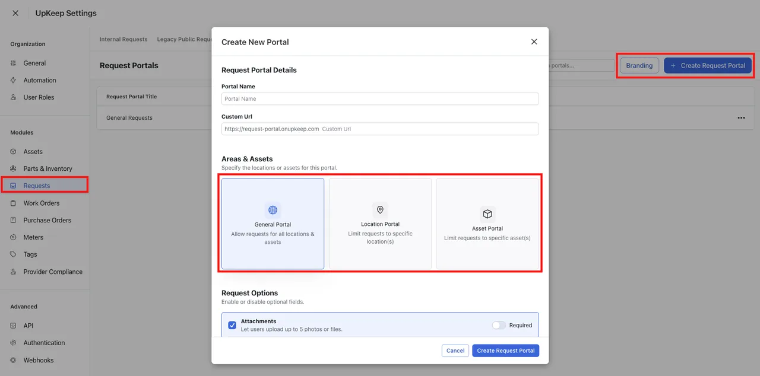Click the Provider Compliance icon
Image resolution: width=760 pixels, height=376 pixels.
coord(14,272)
